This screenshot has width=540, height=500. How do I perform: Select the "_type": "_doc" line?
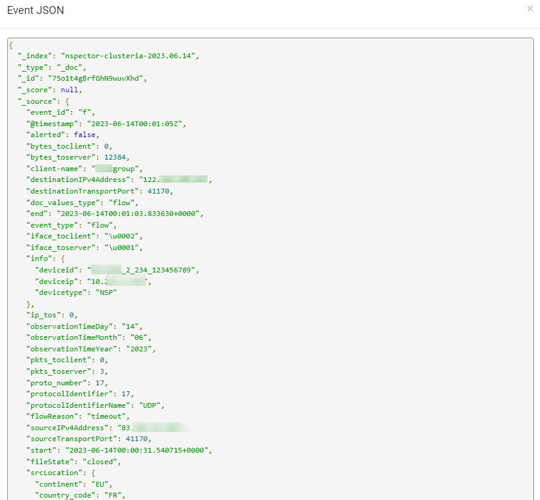point(52,67)
